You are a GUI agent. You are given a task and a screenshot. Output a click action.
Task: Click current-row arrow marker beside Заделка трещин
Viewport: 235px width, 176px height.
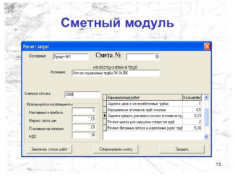(105, 116)
